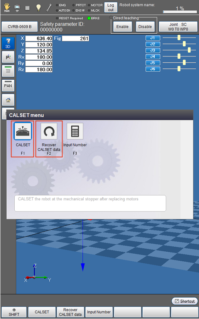
Task: Click the Log out button
Action: coord(111,7)
